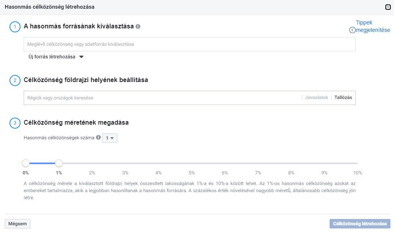The image size is (394, 232).
Task: Click the slider handle at 0%
Action: pyautogui.click(x=26, y=163)
